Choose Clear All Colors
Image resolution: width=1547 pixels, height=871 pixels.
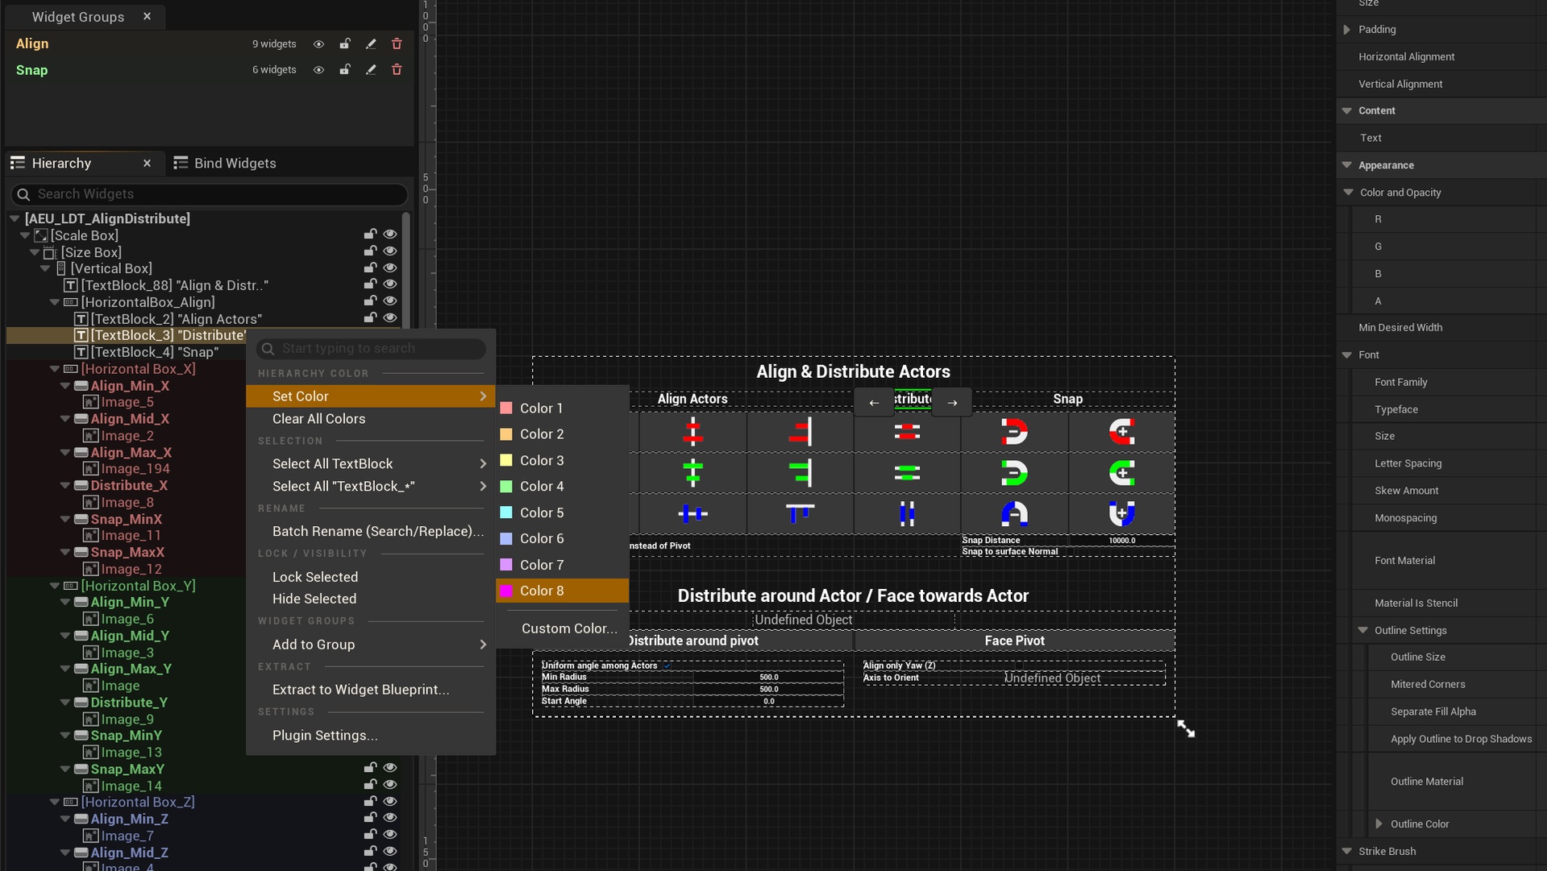click(x=371, y=418)
